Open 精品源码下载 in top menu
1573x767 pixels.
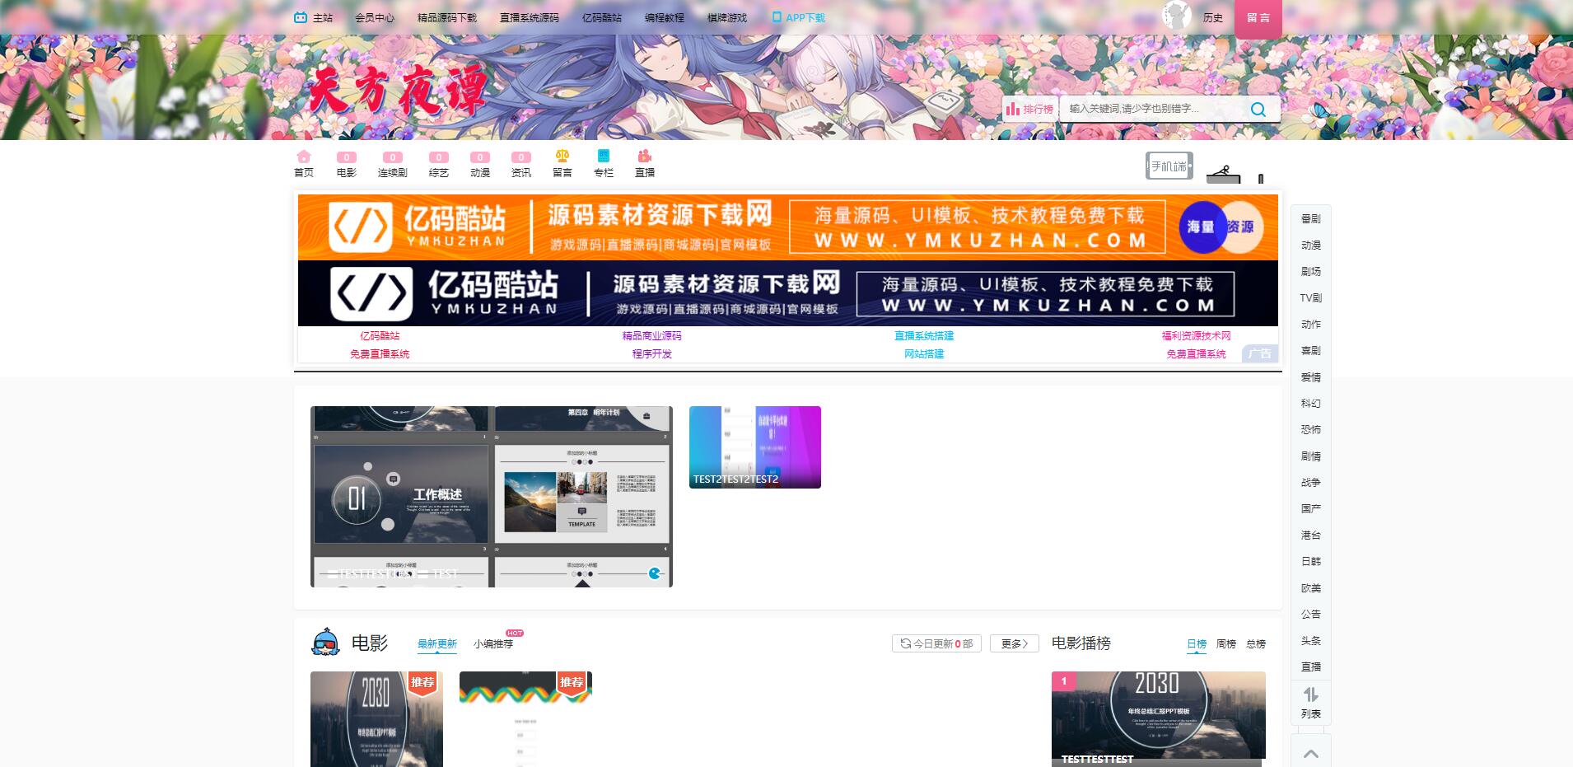click(447, 17)
